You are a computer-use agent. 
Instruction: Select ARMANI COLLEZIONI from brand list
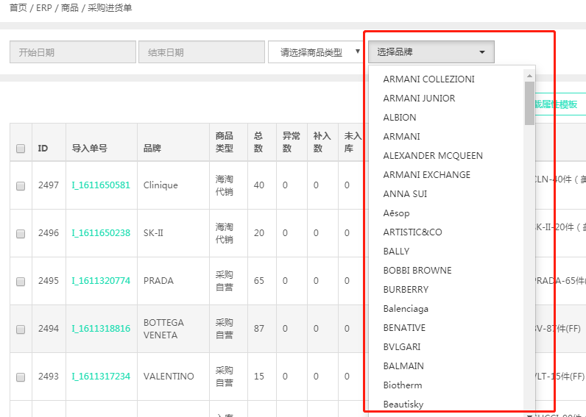click(x=428, y=79)
